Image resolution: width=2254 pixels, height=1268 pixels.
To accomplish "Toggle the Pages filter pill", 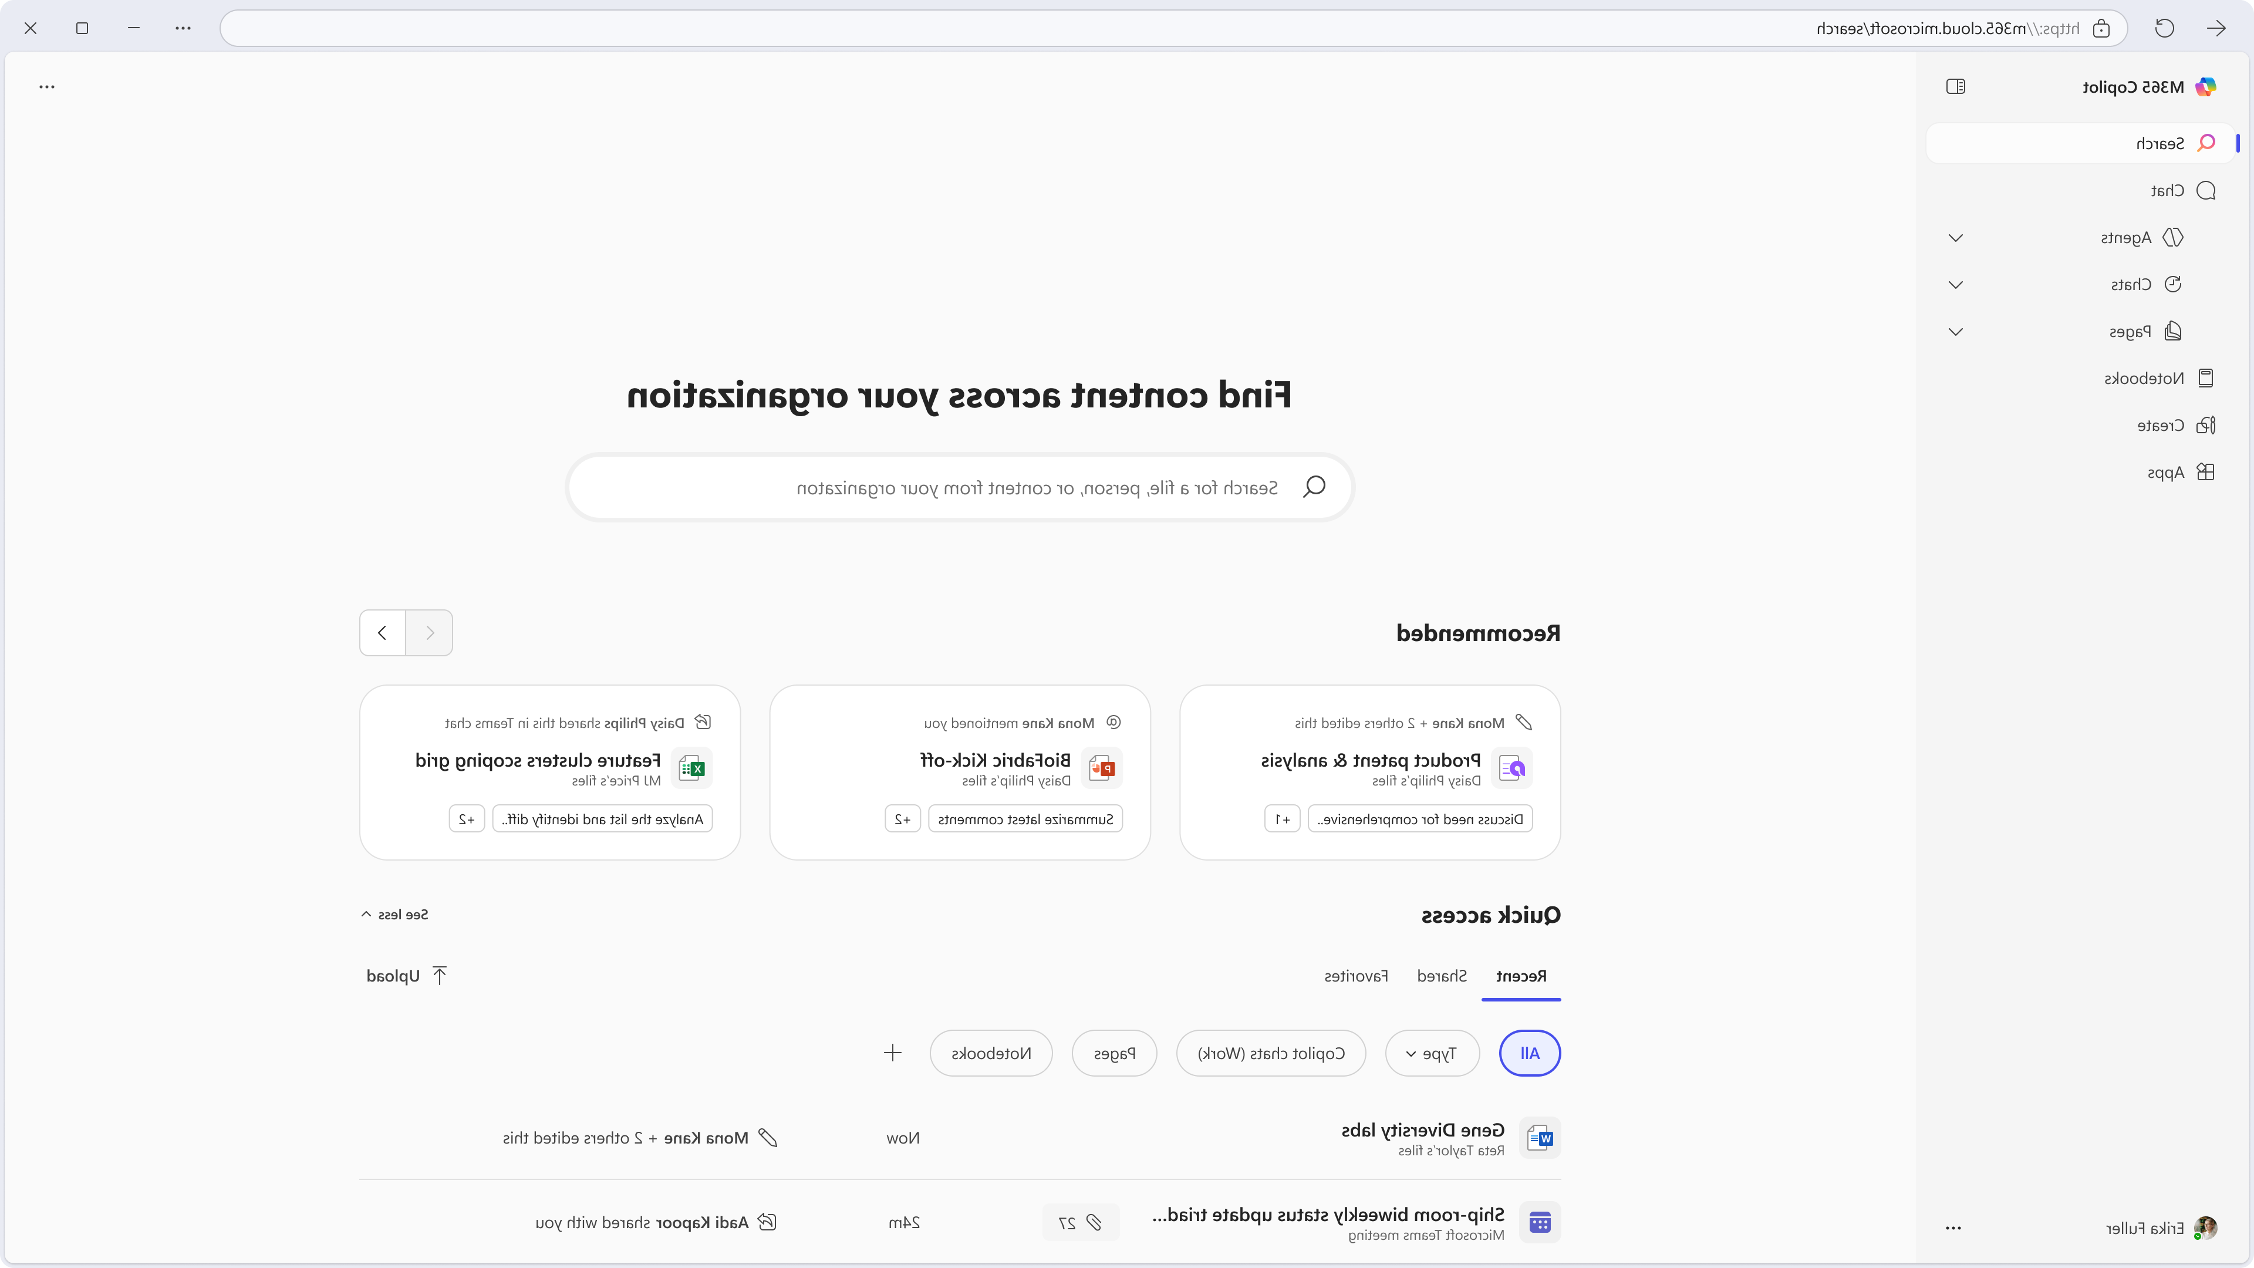I will pyautogui.click(x=1114, y=1054).
